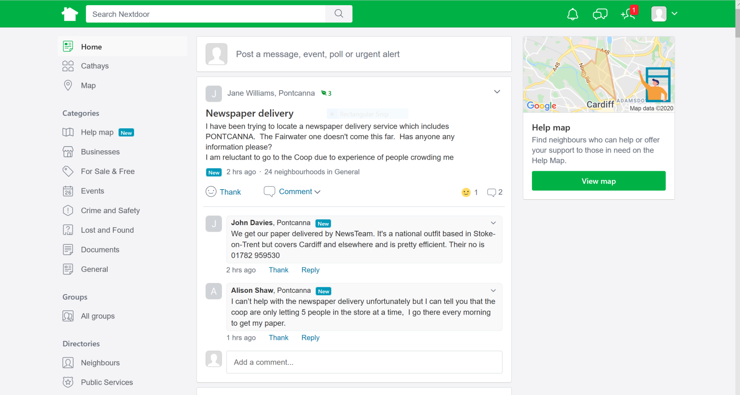Open the Public Services directory link

(x=107, y=382)
